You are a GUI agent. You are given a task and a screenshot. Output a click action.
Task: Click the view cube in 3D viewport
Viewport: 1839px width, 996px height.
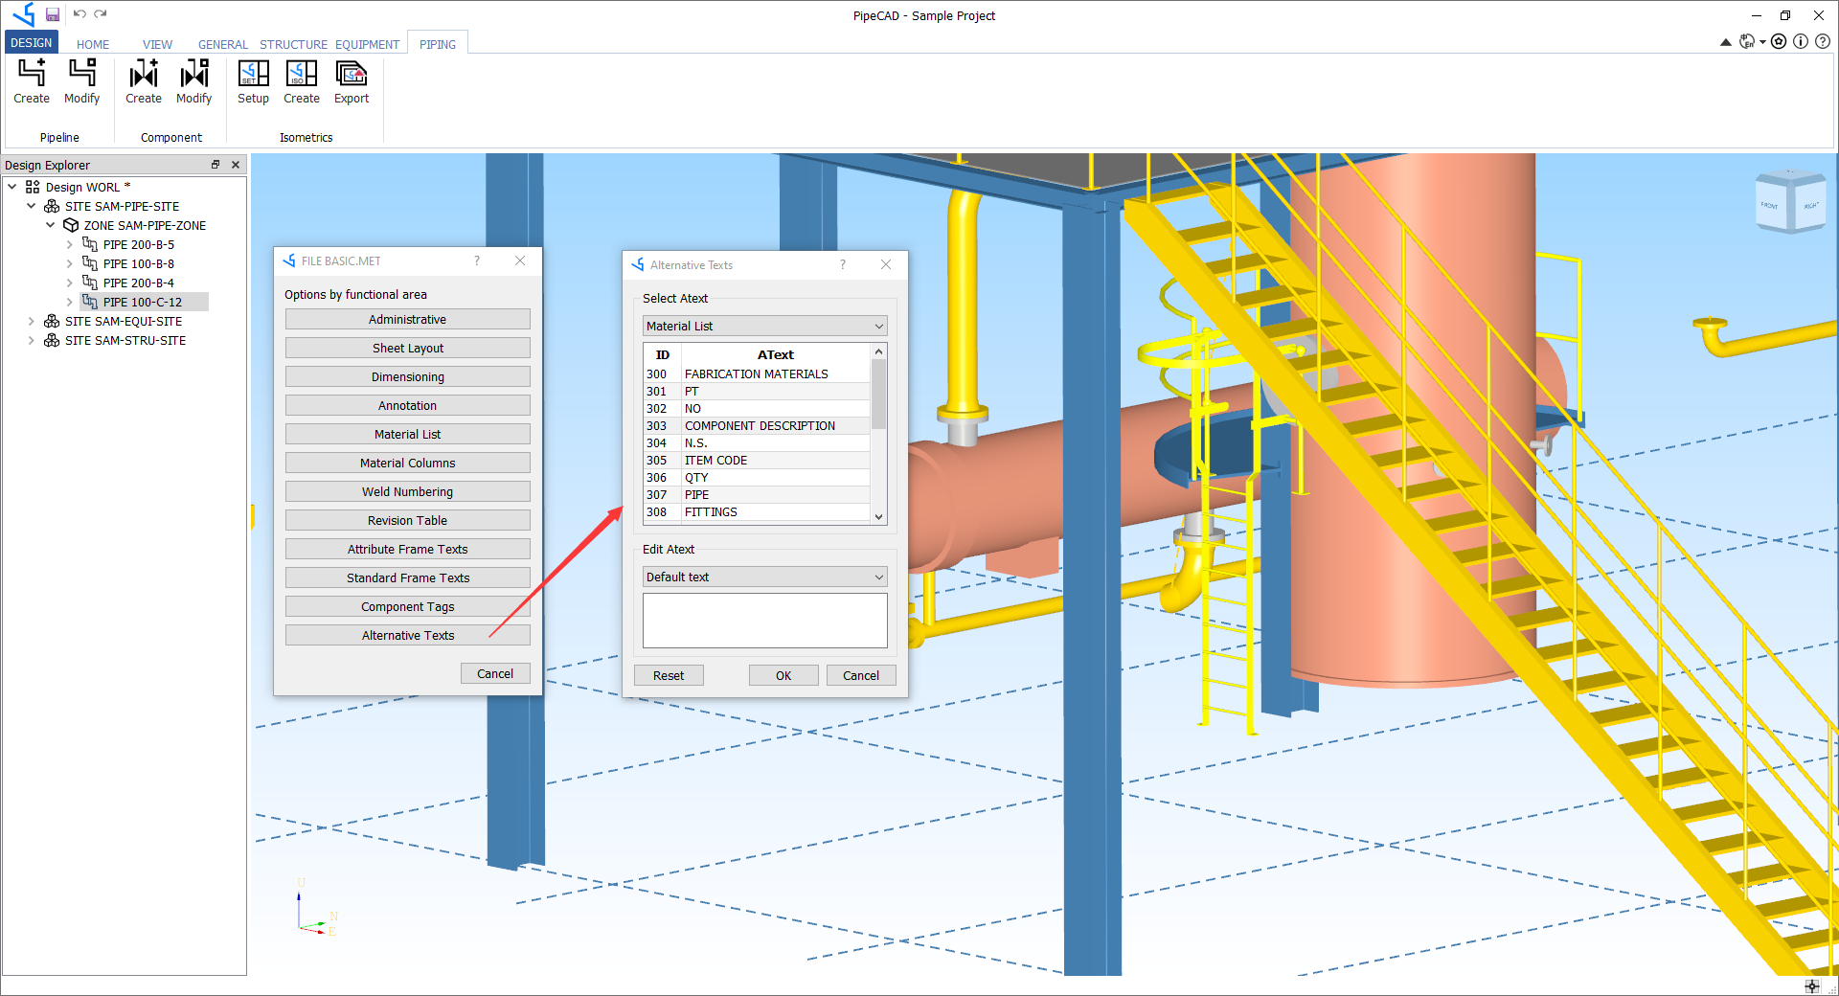(1790, 201)
